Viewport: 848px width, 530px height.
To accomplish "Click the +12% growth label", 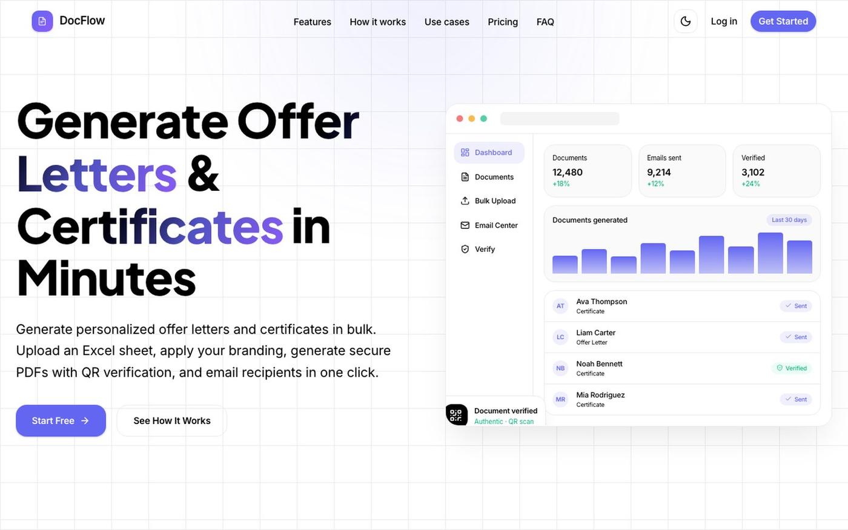I will (x=655, y=184).
